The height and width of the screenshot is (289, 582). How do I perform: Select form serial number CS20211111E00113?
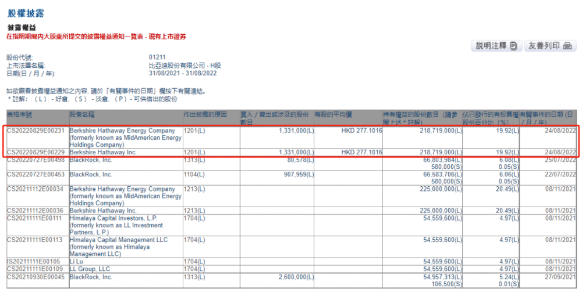pyautogui.click(x=35, y=240)
